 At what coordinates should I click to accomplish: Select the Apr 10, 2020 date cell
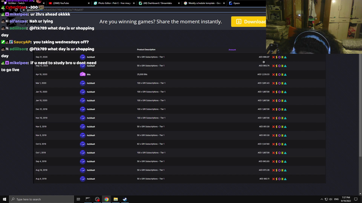coord(41,74)
